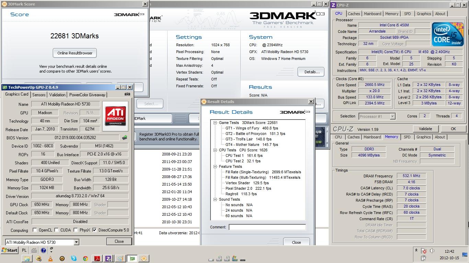
Task: Click the language bar restore options icon
Action: tap(52, 249)
